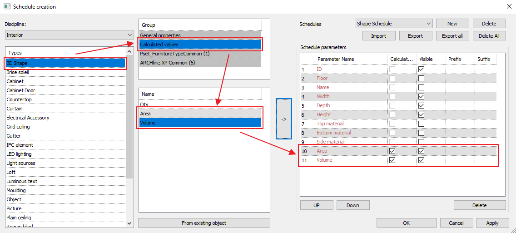
Task: Toggle Visible checkbox for ID row
Action: coord(421,69)
